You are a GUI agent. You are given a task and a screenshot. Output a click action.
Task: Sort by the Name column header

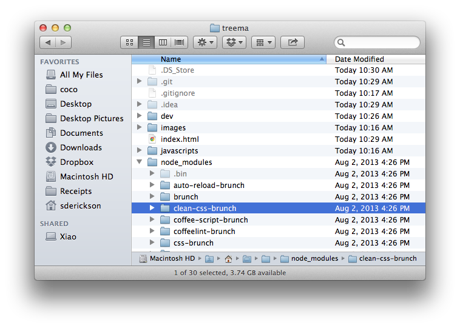click(229, 59)
